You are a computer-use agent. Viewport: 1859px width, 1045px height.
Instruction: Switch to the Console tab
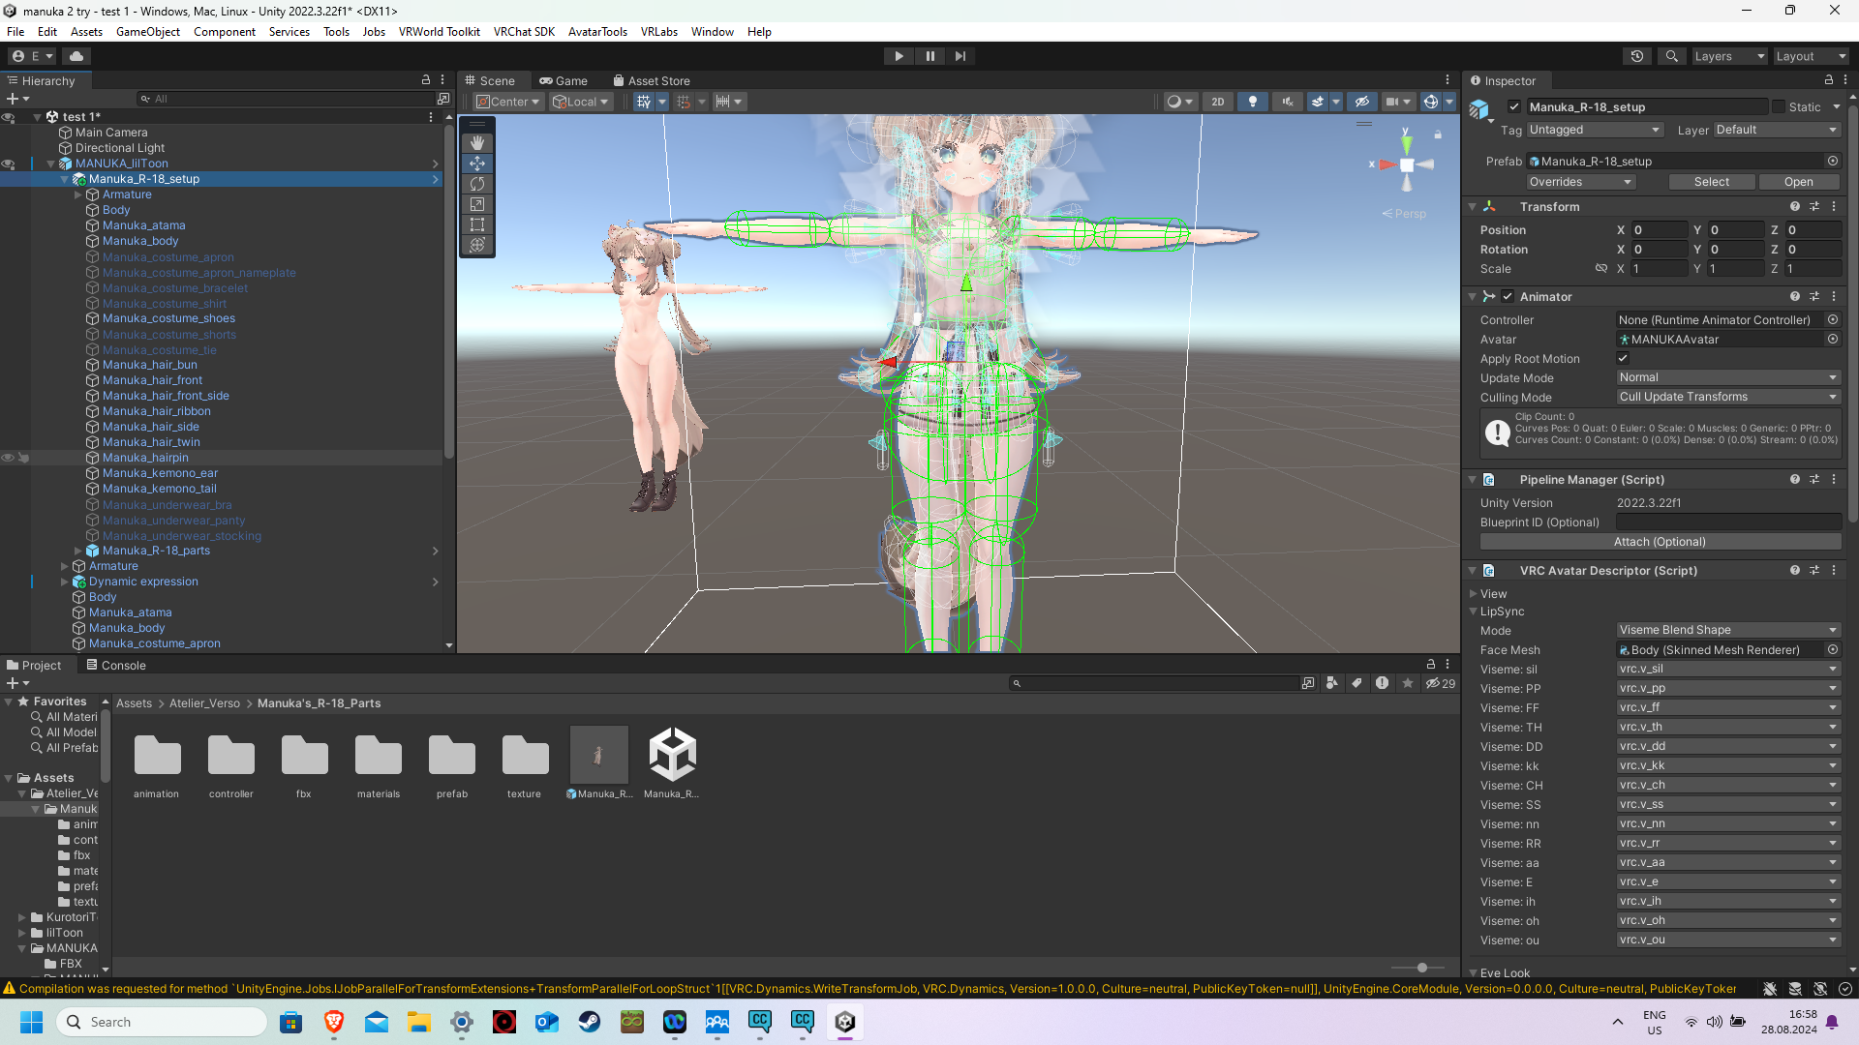coord(115,666)
